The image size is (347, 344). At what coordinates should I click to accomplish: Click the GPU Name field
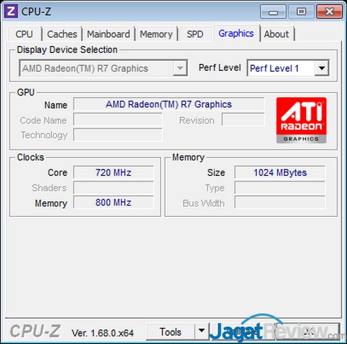169,104
